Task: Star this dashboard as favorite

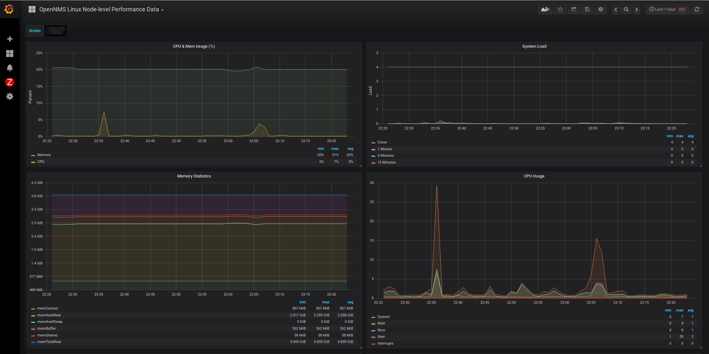Action: click(x=560, y=9)
